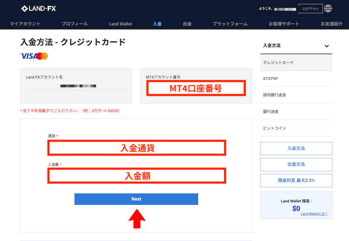Collapse the 入金方法 sidebar chevron
This screenshot has height=241, width=349.
click(326, 46)
